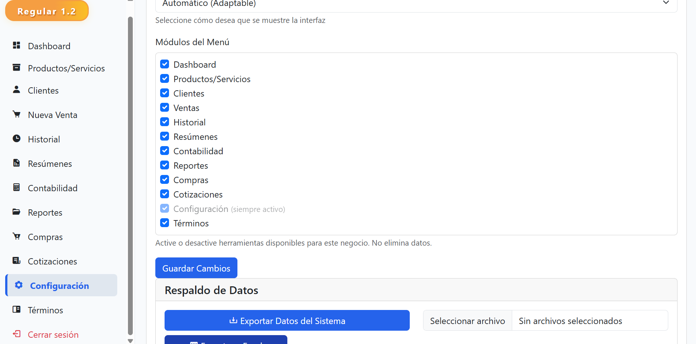Disable the Contabilidad module checkbox

click(165, 151)
